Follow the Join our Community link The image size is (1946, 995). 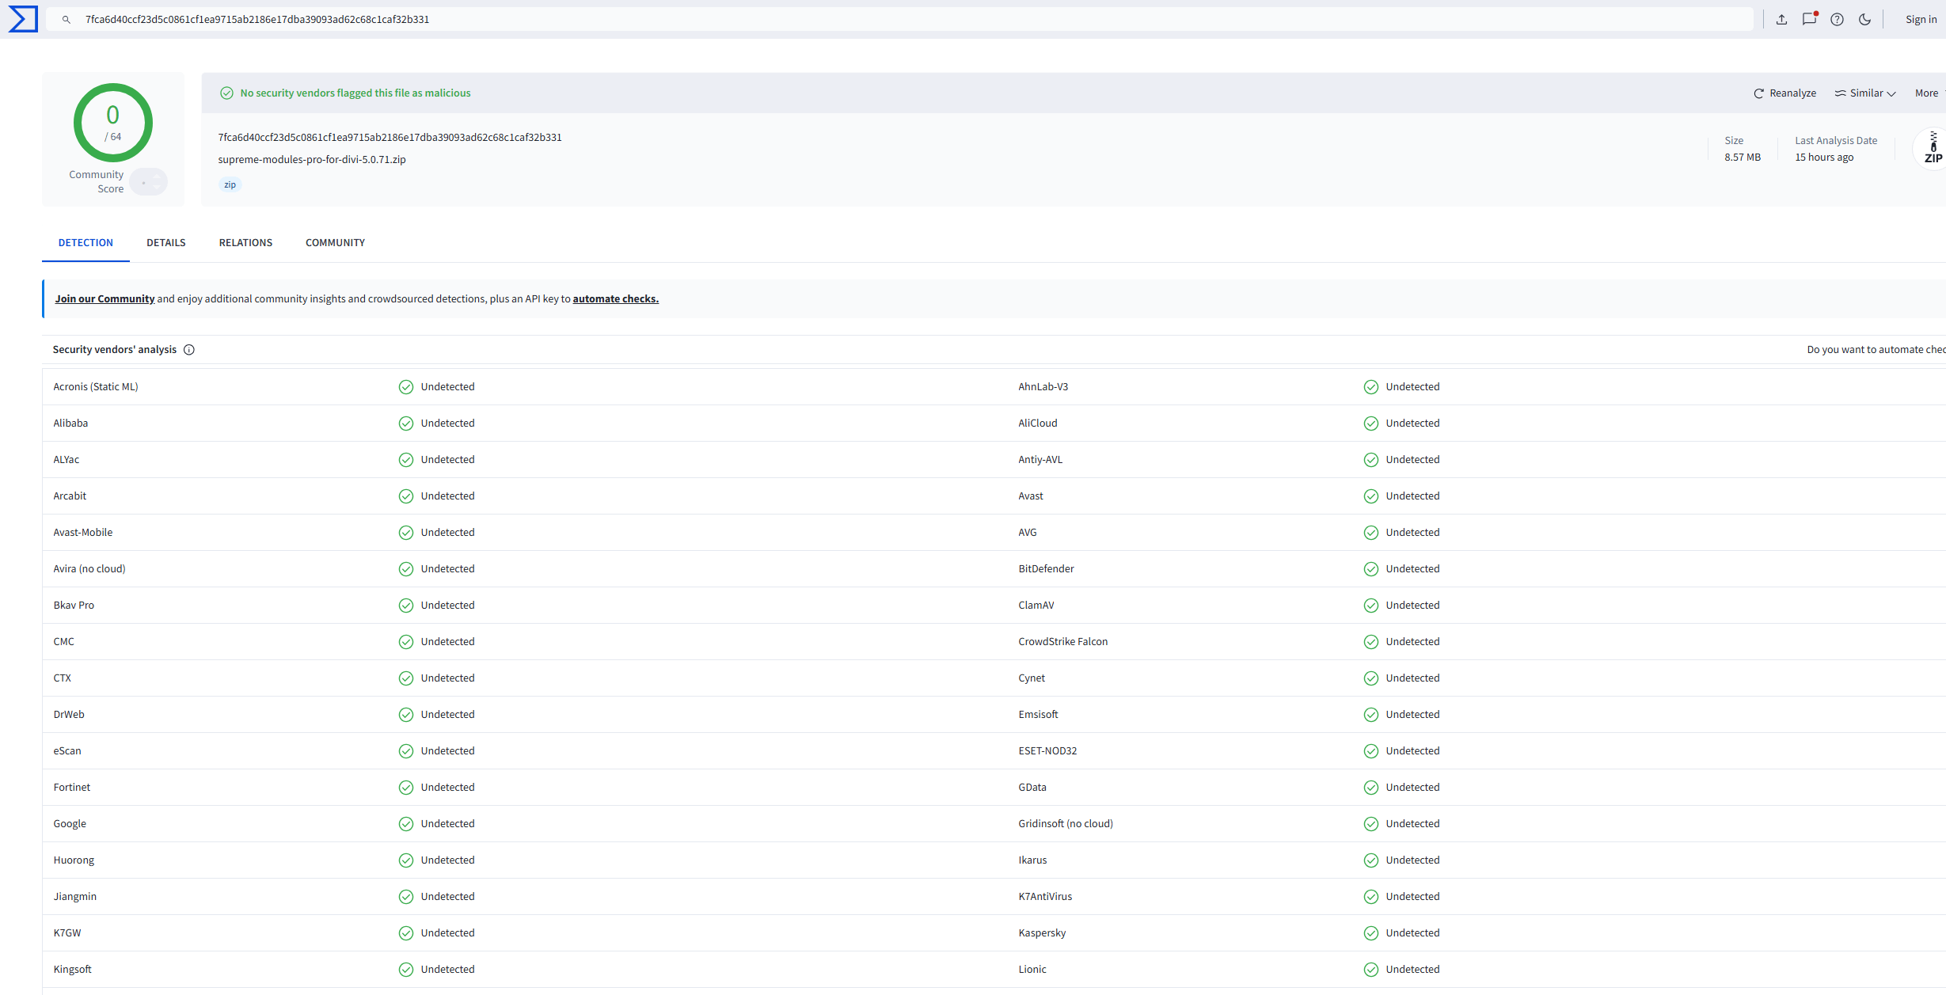105,299
